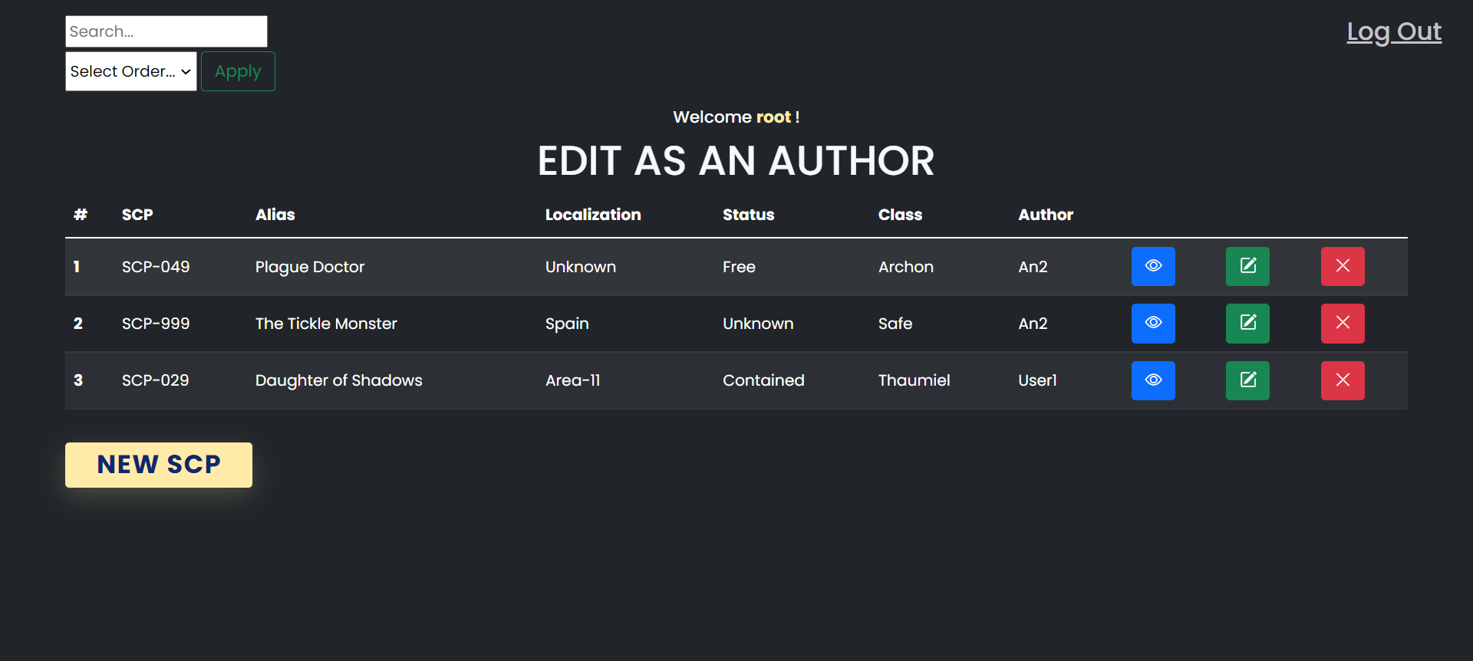Click the Class column header
The height and width of the screenshot is (661, 1473).
coord(900,215)
